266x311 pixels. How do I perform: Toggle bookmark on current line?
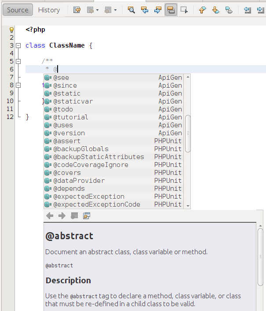click(x=229, y=10)
